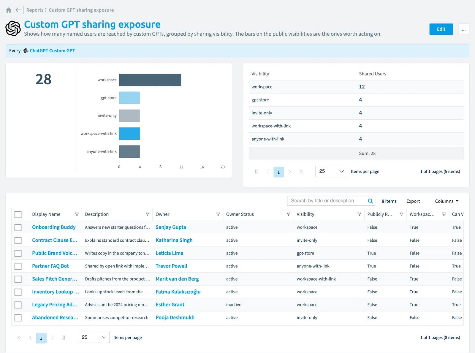Open owner Esther Grant's profile

pyautogui.click(x=170, y=305)
